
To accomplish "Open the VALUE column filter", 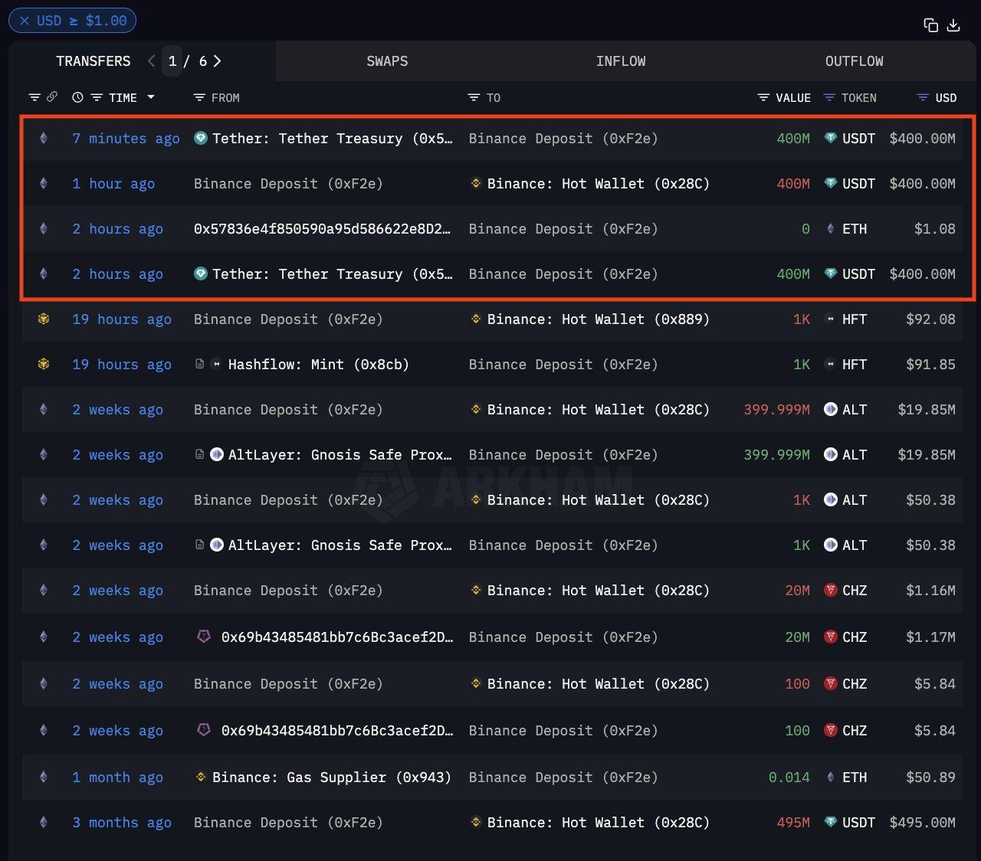I will click(x=763, y=97).
